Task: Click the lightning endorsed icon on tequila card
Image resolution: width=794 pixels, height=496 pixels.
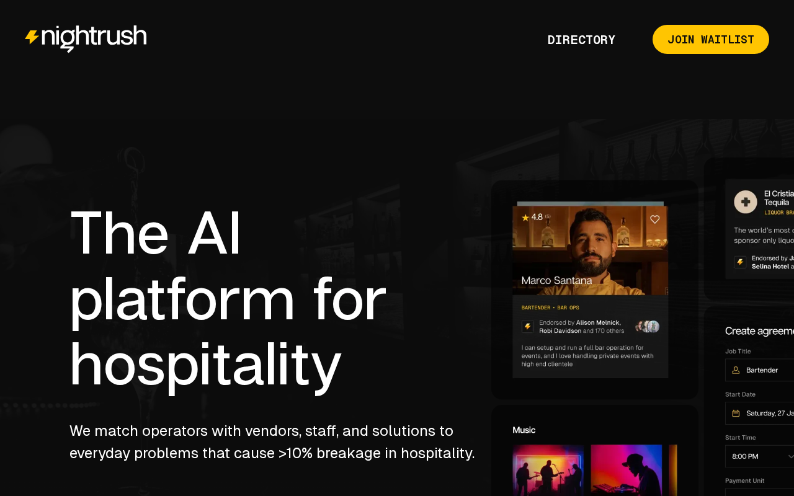Action: pyautogui.click(x=740, y=262)
